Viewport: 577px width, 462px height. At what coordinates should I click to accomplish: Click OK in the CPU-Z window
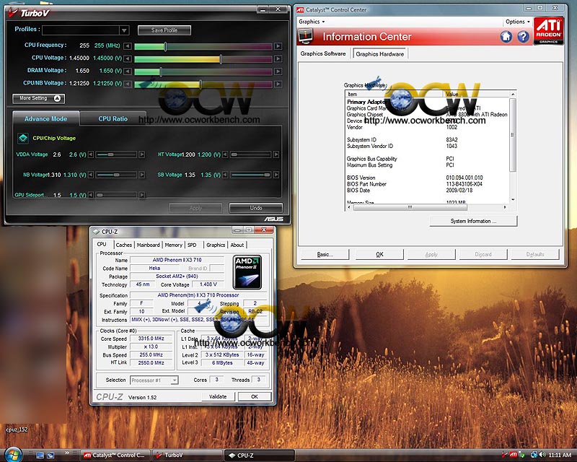255,397
